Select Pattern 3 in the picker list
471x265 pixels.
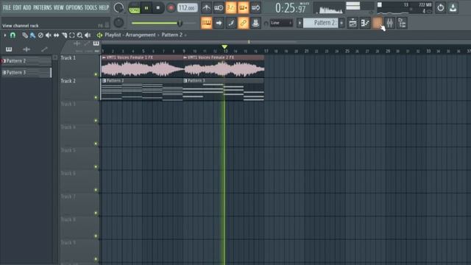[x=26, y=72]
